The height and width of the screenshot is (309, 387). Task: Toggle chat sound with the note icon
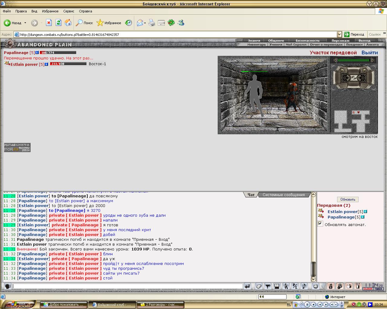[304, 286]
